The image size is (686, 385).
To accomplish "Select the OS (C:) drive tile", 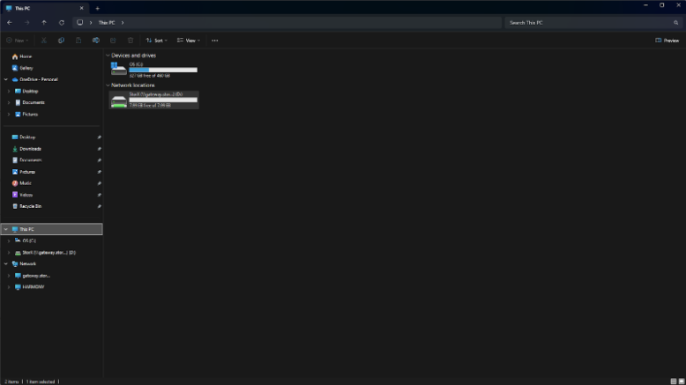I will coord(154,70).
